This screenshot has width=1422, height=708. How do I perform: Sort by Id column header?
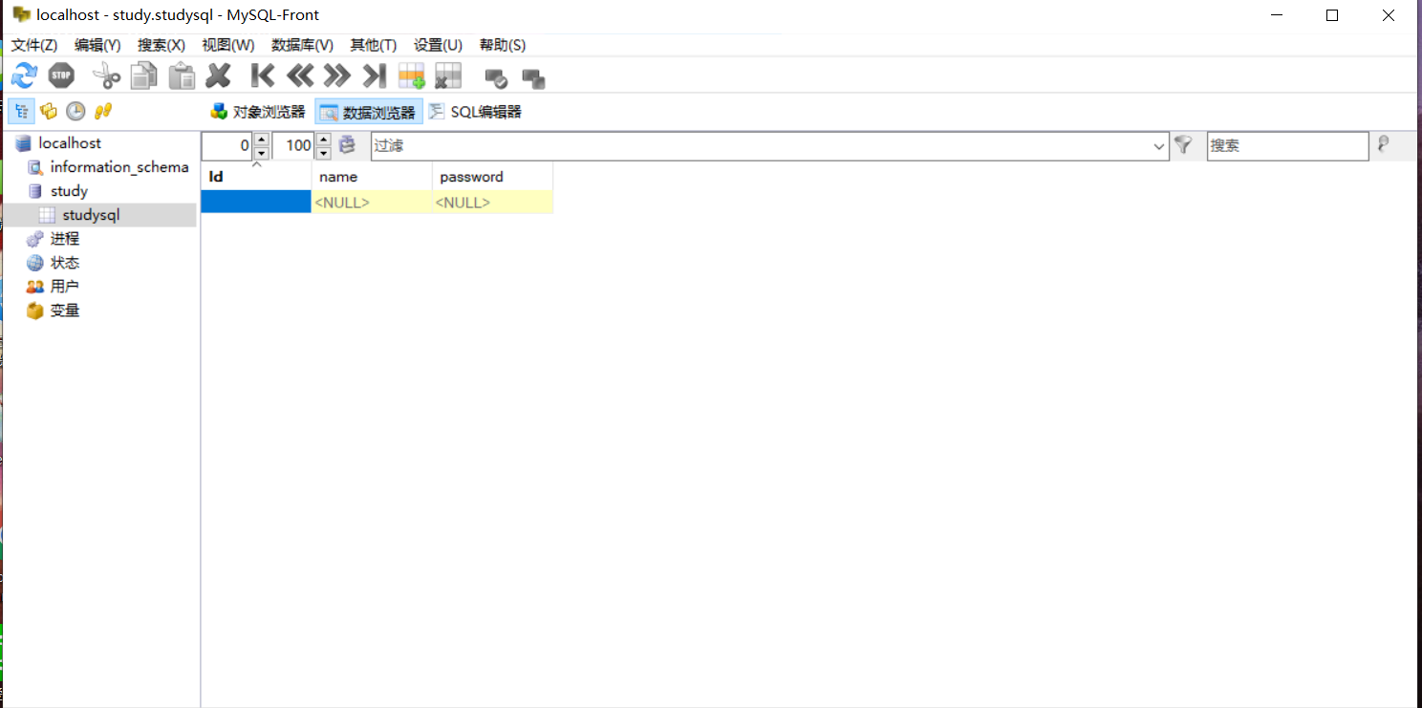pos(256,176)
